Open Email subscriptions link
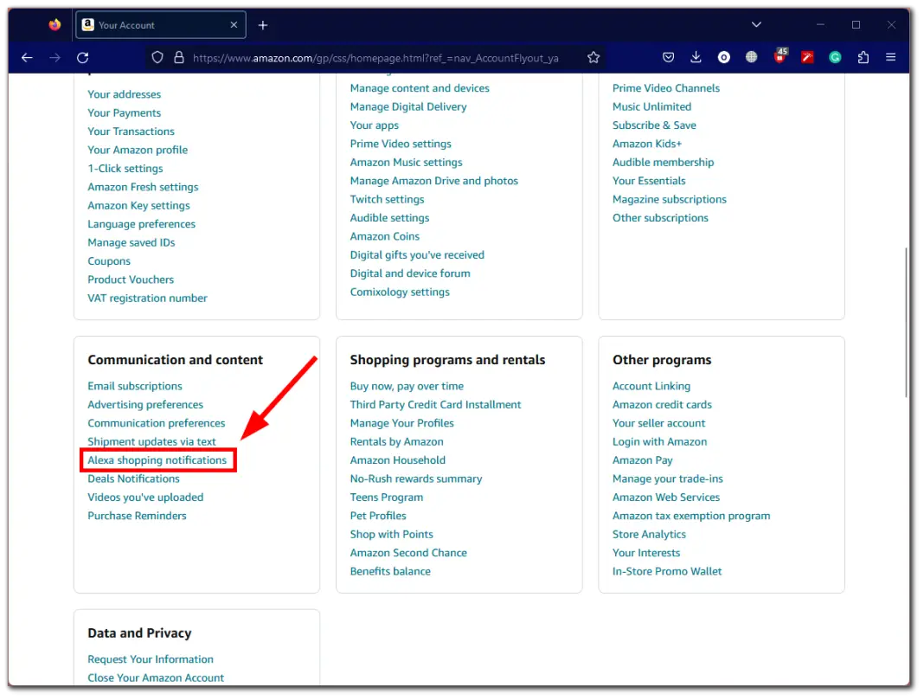The width and height of the screenshot is (924, 700). click(135, 386)
